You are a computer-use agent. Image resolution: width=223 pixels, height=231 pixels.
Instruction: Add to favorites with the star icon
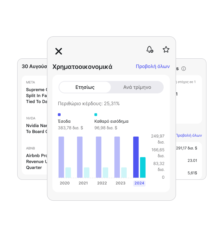[166, 49]
